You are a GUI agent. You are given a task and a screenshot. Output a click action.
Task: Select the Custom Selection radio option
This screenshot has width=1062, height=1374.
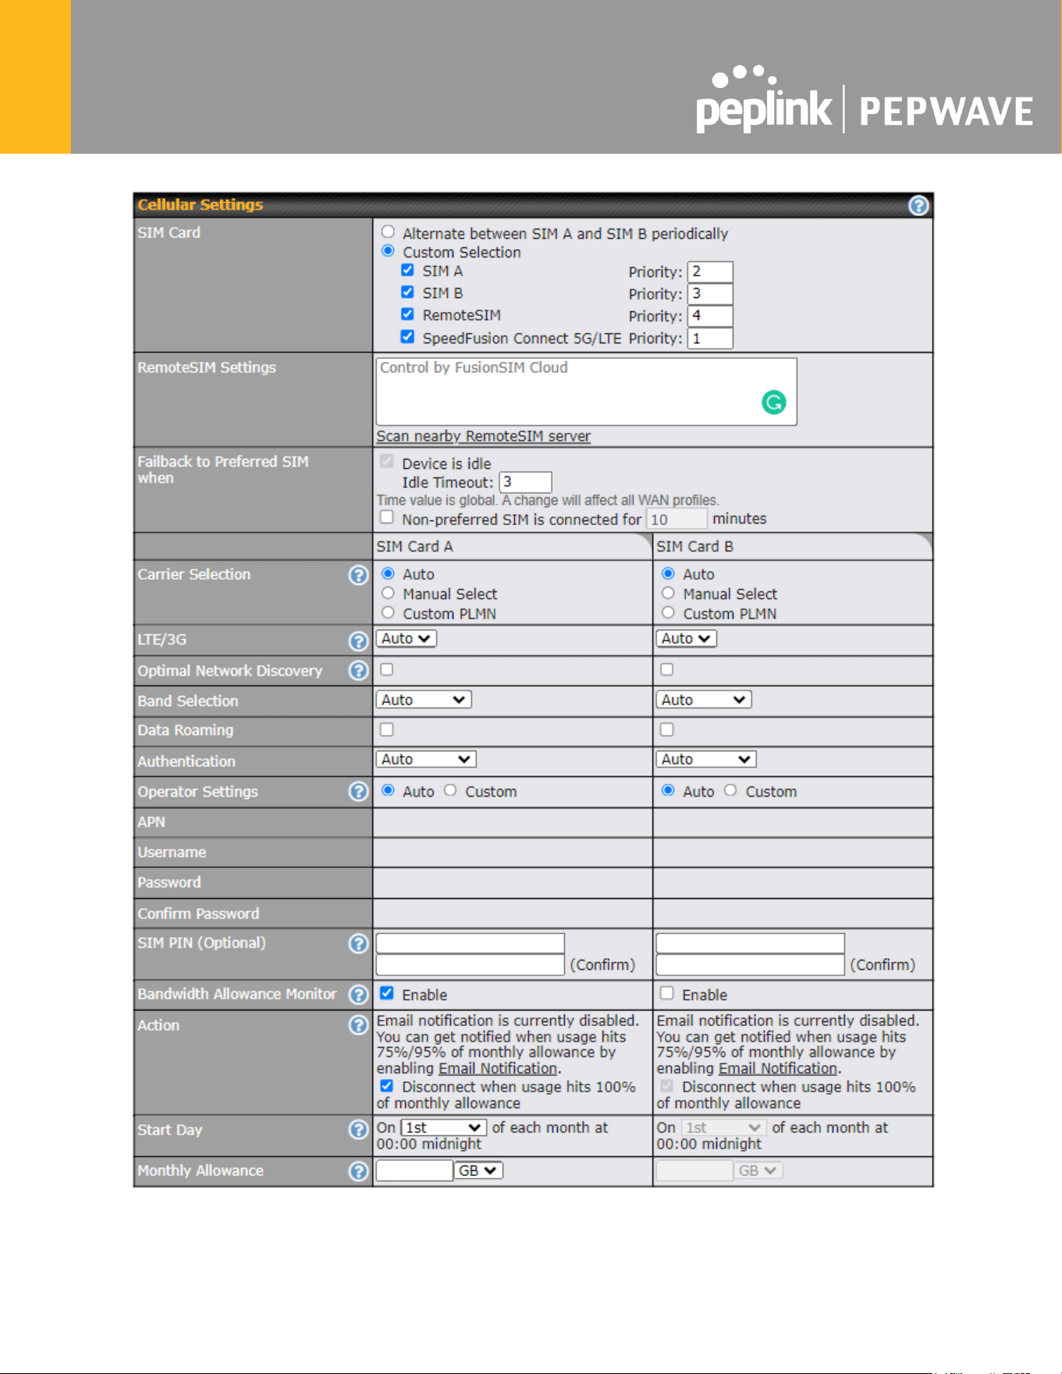pyautogui.click(x=388, y=250)
